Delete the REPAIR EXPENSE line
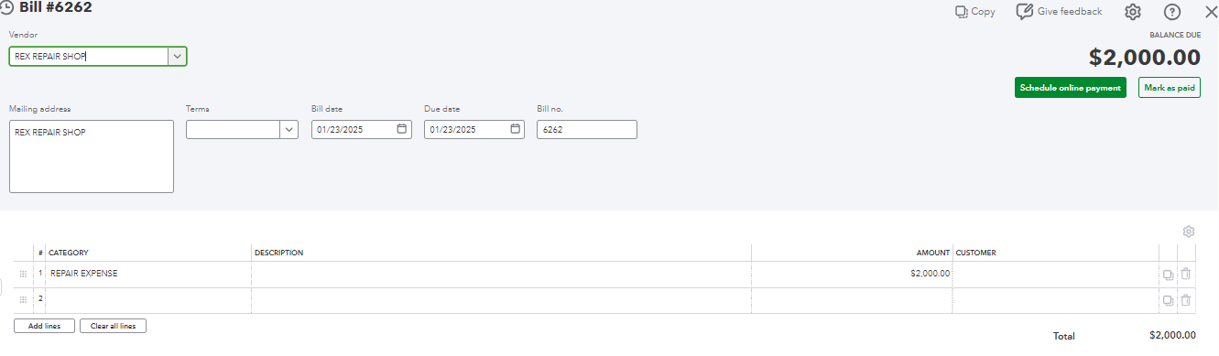1219x356 pixels. 1185,274
